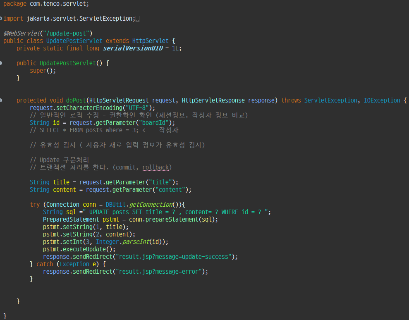This screenshot has width=409, height=320.
Task: Click 'Connection' type in try statement
Action: pyautogui.click(x=62, y=205)
